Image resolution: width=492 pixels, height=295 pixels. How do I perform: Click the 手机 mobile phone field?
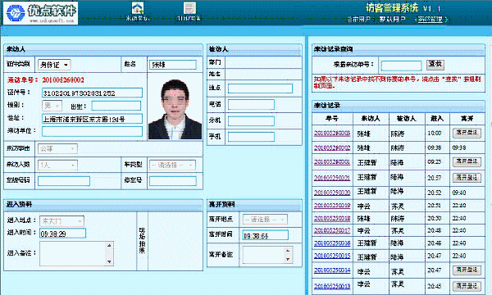click(251, 137)
